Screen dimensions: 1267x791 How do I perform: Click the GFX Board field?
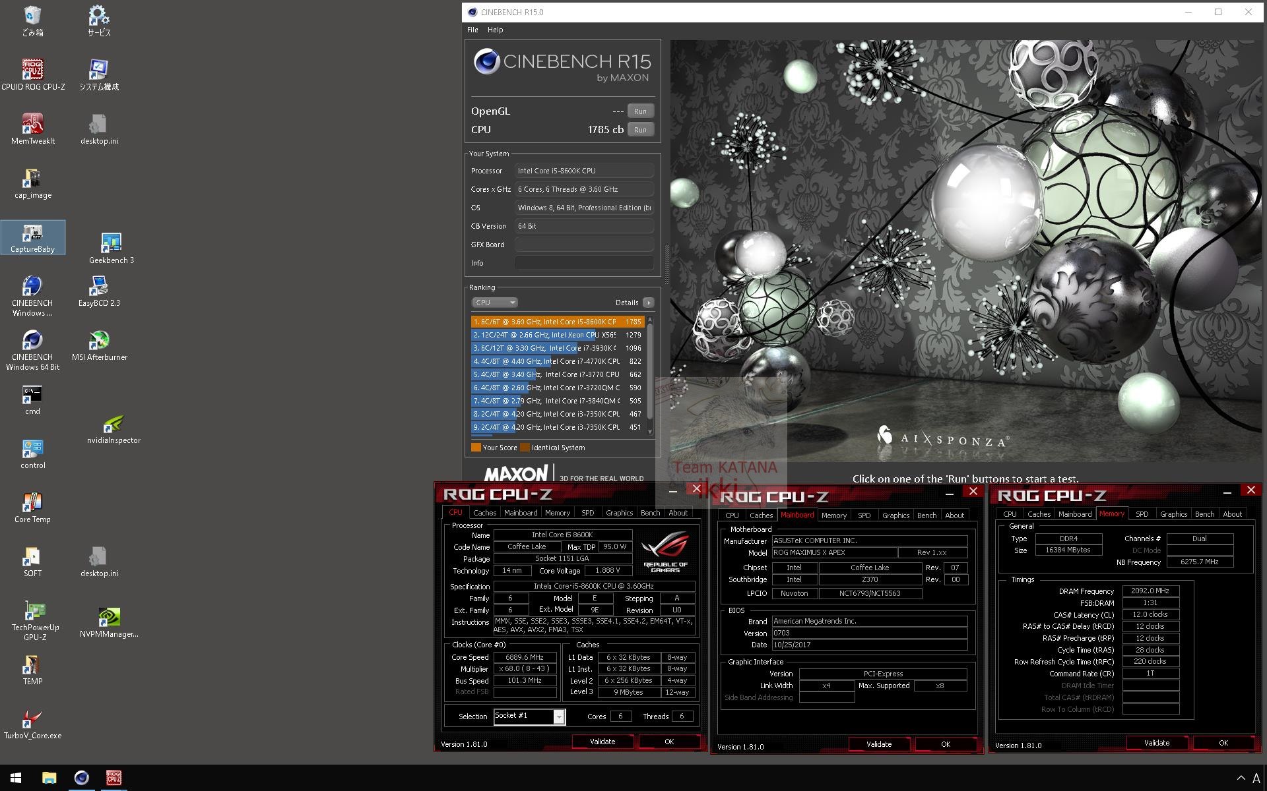584,245
